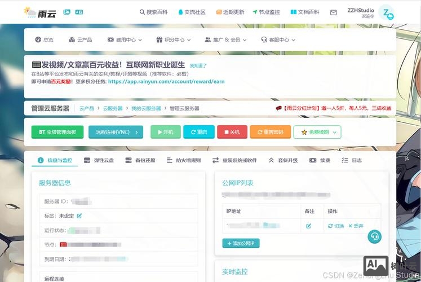The width and height of the screenshot is (421, 282).
Task: Open 云产品 menu item
Action: [x=81, y=39]
